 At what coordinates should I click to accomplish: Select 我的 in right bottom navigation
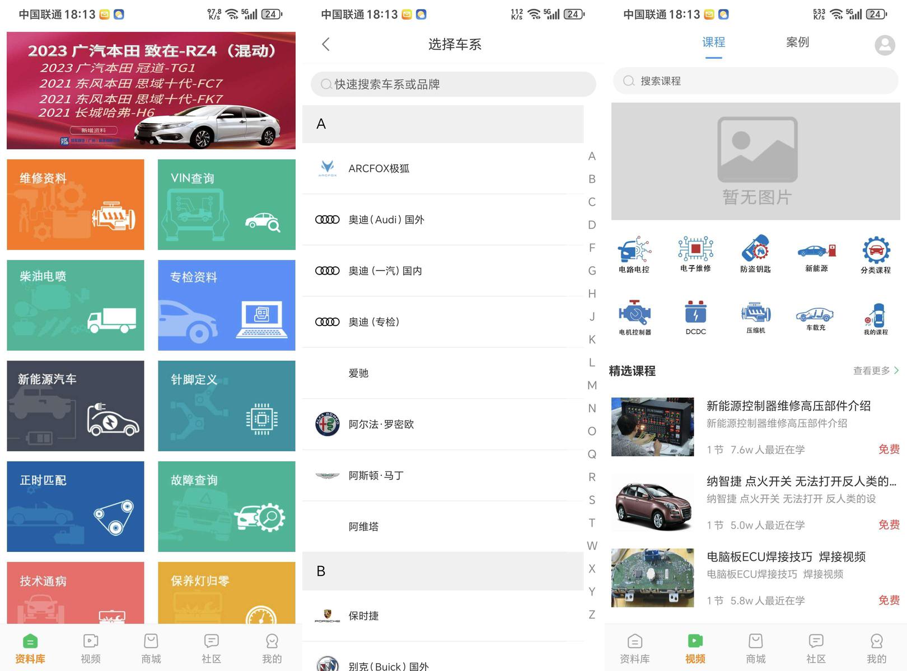[x=877, y=649]
